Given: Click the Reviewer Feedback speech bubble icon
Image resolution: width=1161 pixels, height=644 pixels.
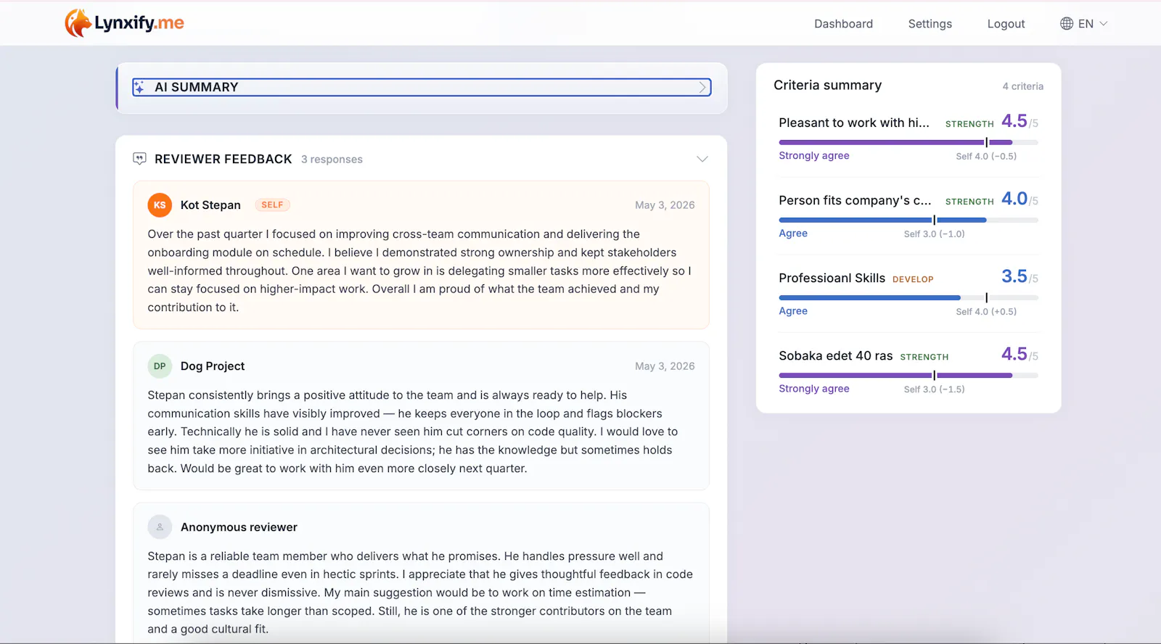Looking at the screenshot, I should pos(139,159).
